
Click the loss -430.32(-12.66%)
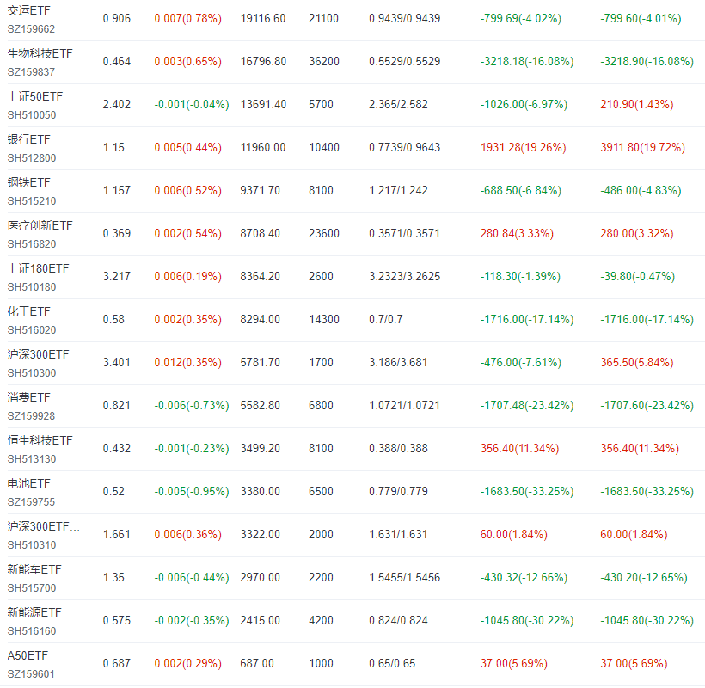pos(524,577)
